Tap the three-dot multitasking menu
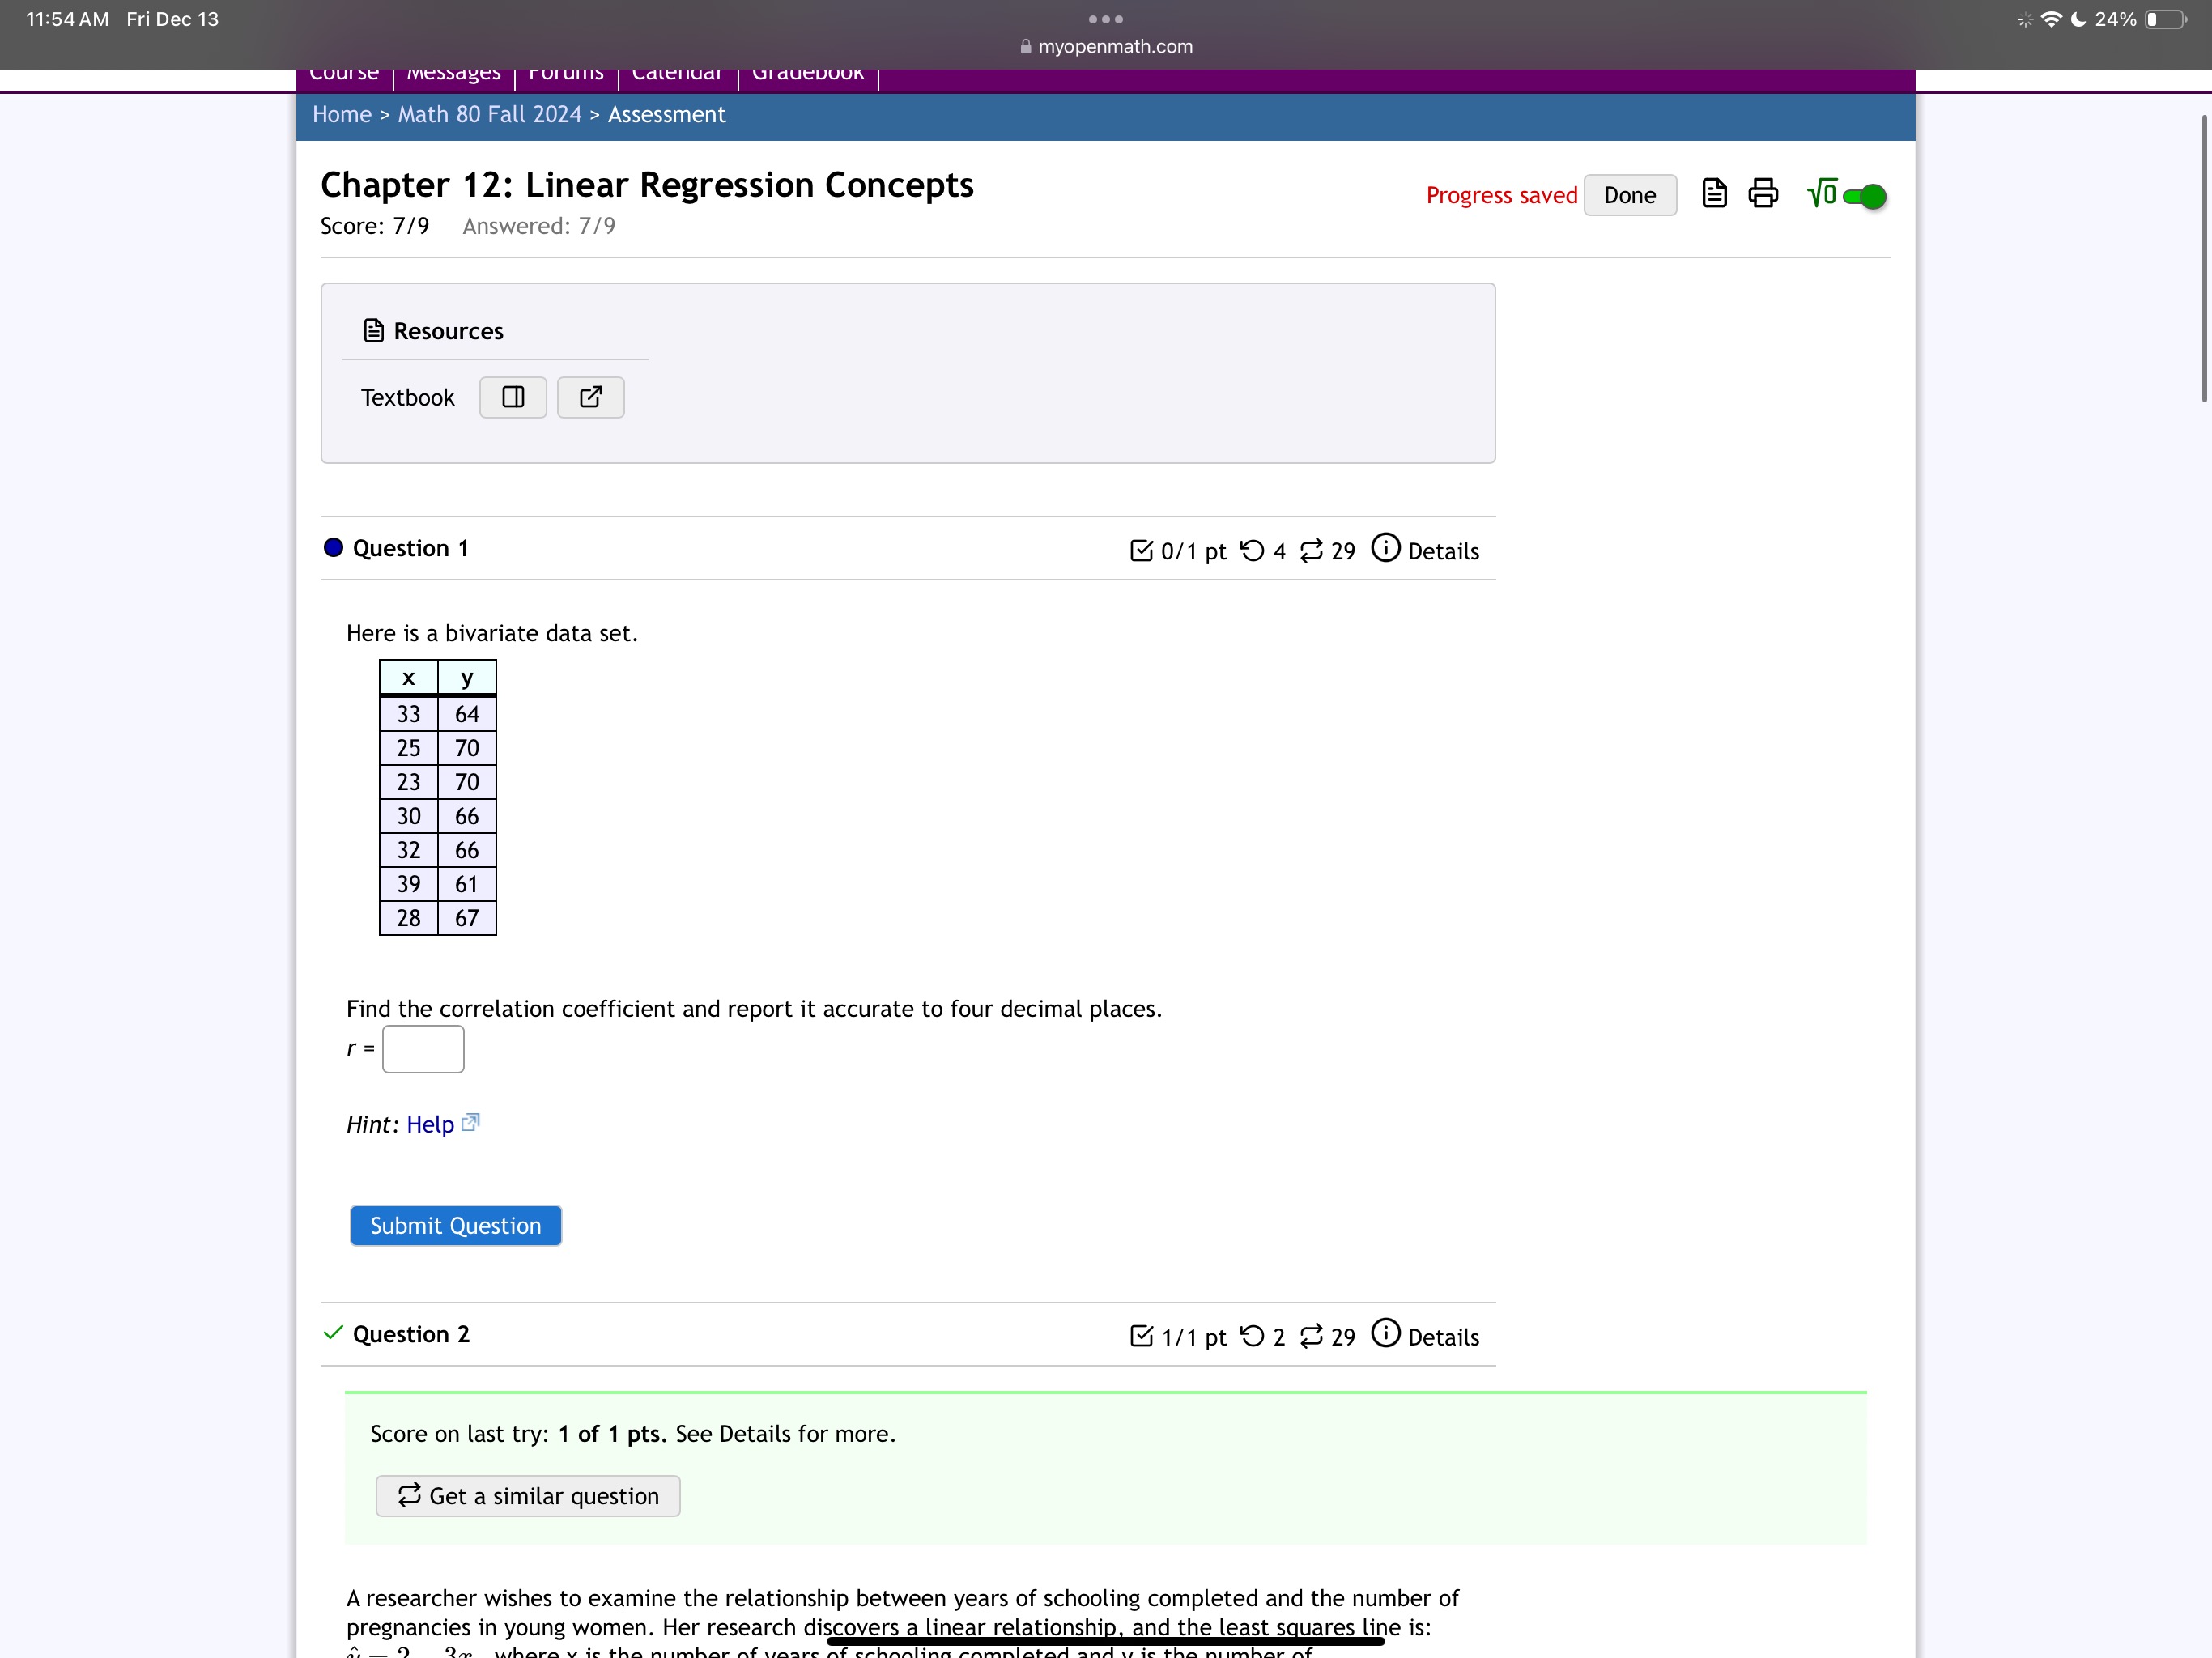2212x1658 pixels. [1106, 19]
